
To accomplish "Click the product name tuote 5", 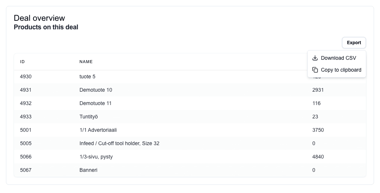I will coord(88,76).
